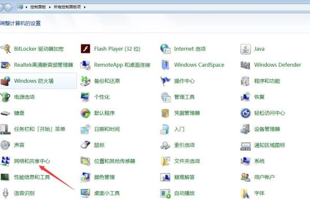Image resolution: width=310 pixels, height=203 pixels.
Task: Open the RemoteApp 和桌面连接 icon
Action: 85,65
